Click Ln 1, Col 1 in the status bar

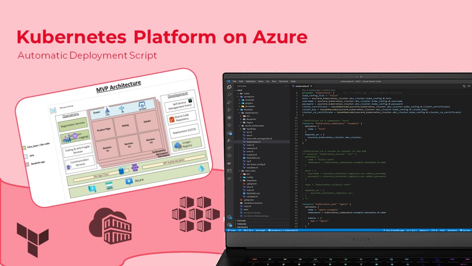(x=412, y=230)
